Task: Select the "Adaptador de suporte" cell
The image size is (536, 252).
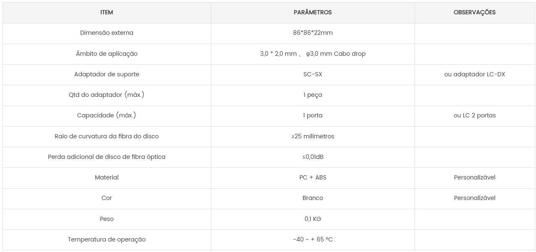Action: pos(107,74)
